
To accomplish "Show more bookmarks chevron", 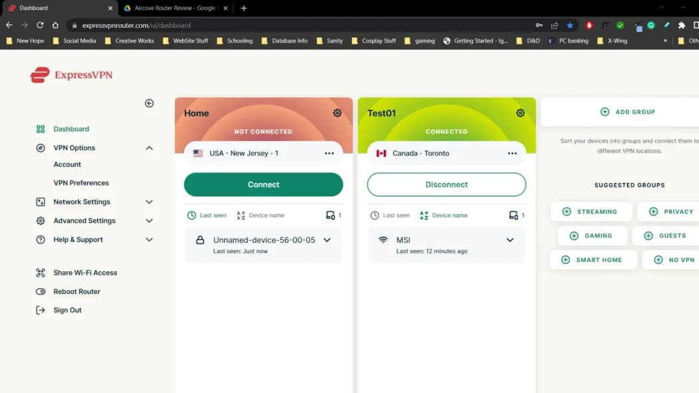I will 665,41.
